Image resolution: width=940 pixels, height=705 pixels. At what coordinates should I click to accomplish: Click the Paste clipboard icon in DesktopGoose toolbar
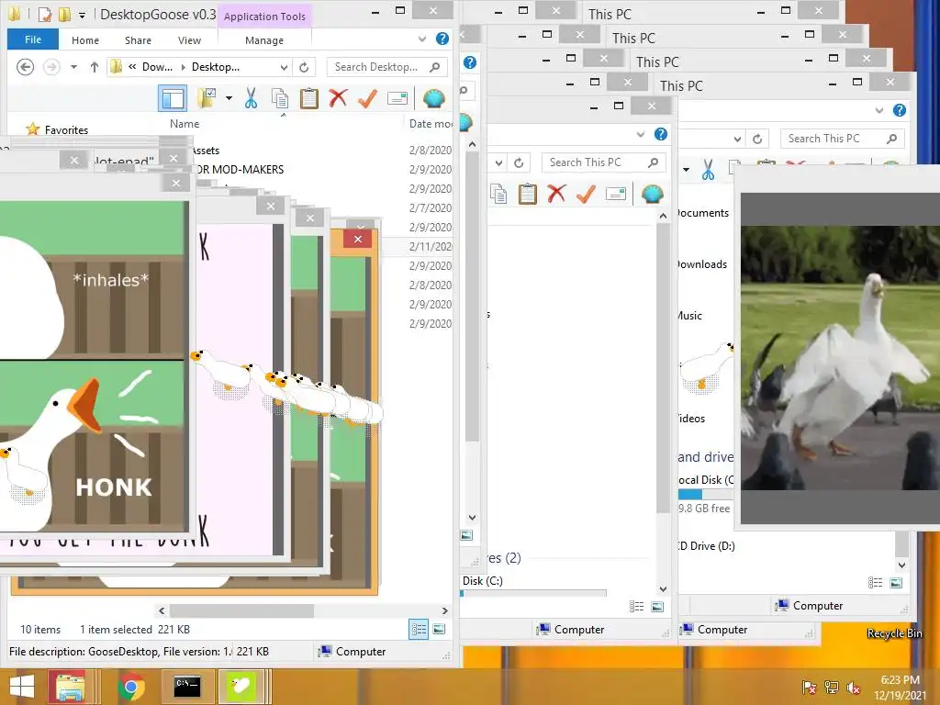[308, 98]
